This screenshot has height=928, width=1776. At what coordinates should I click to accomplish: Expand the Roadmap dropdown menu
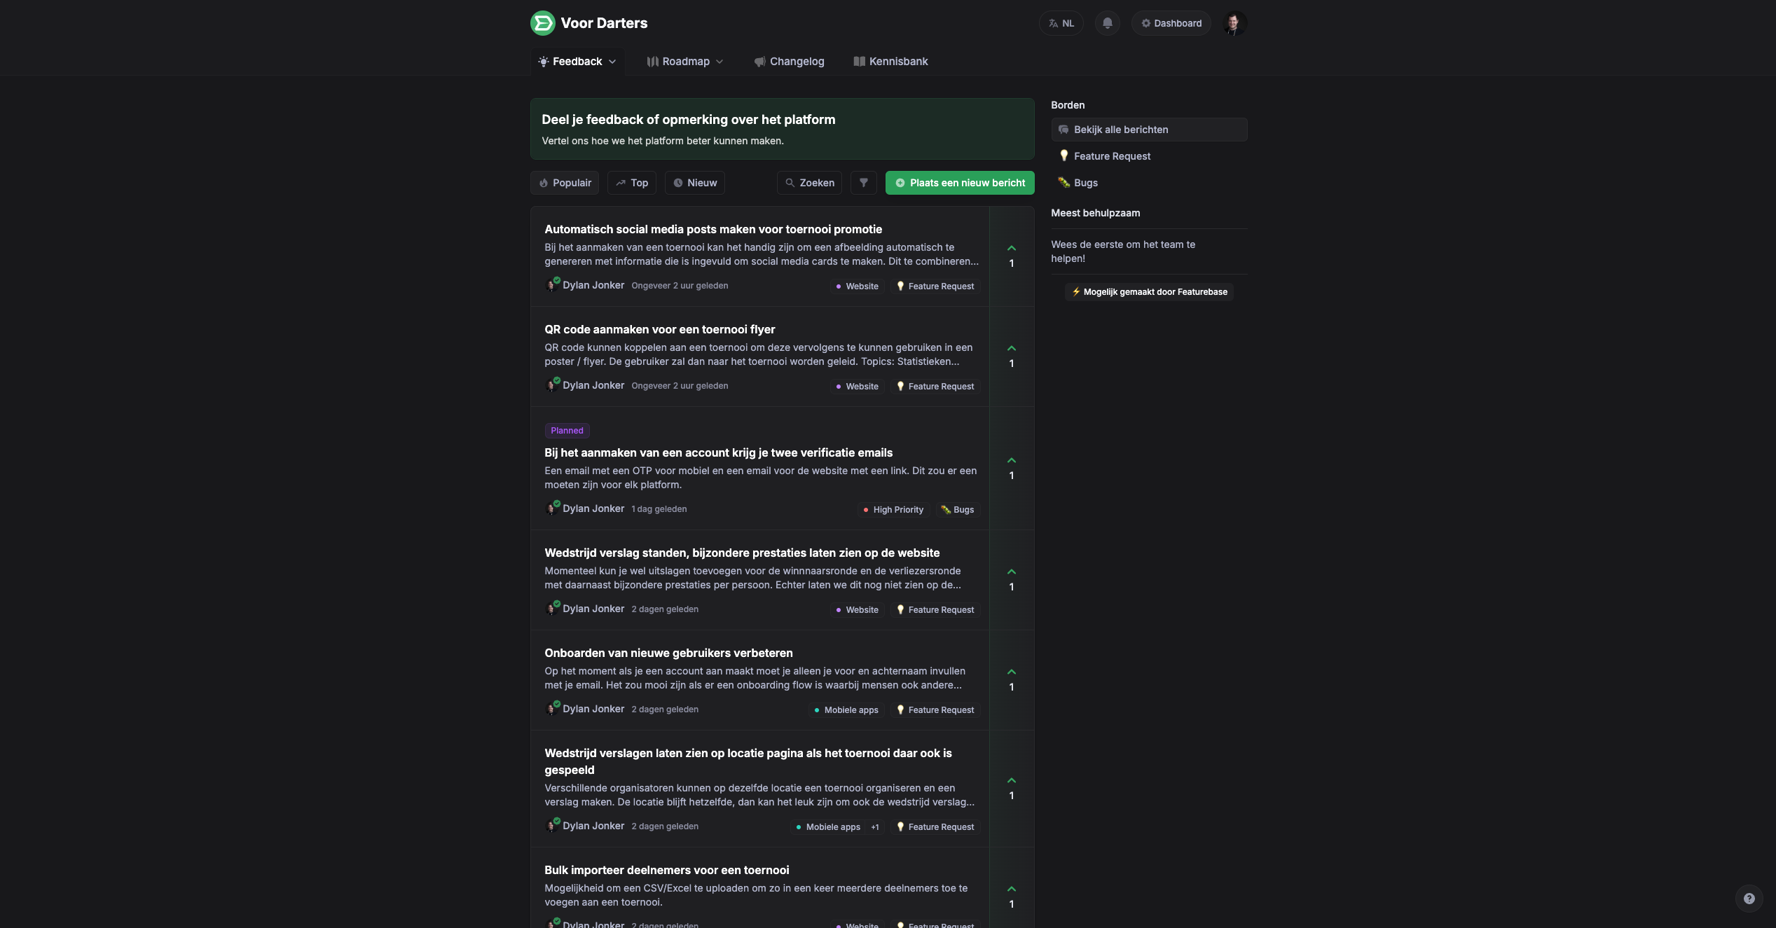click(684, 62)
